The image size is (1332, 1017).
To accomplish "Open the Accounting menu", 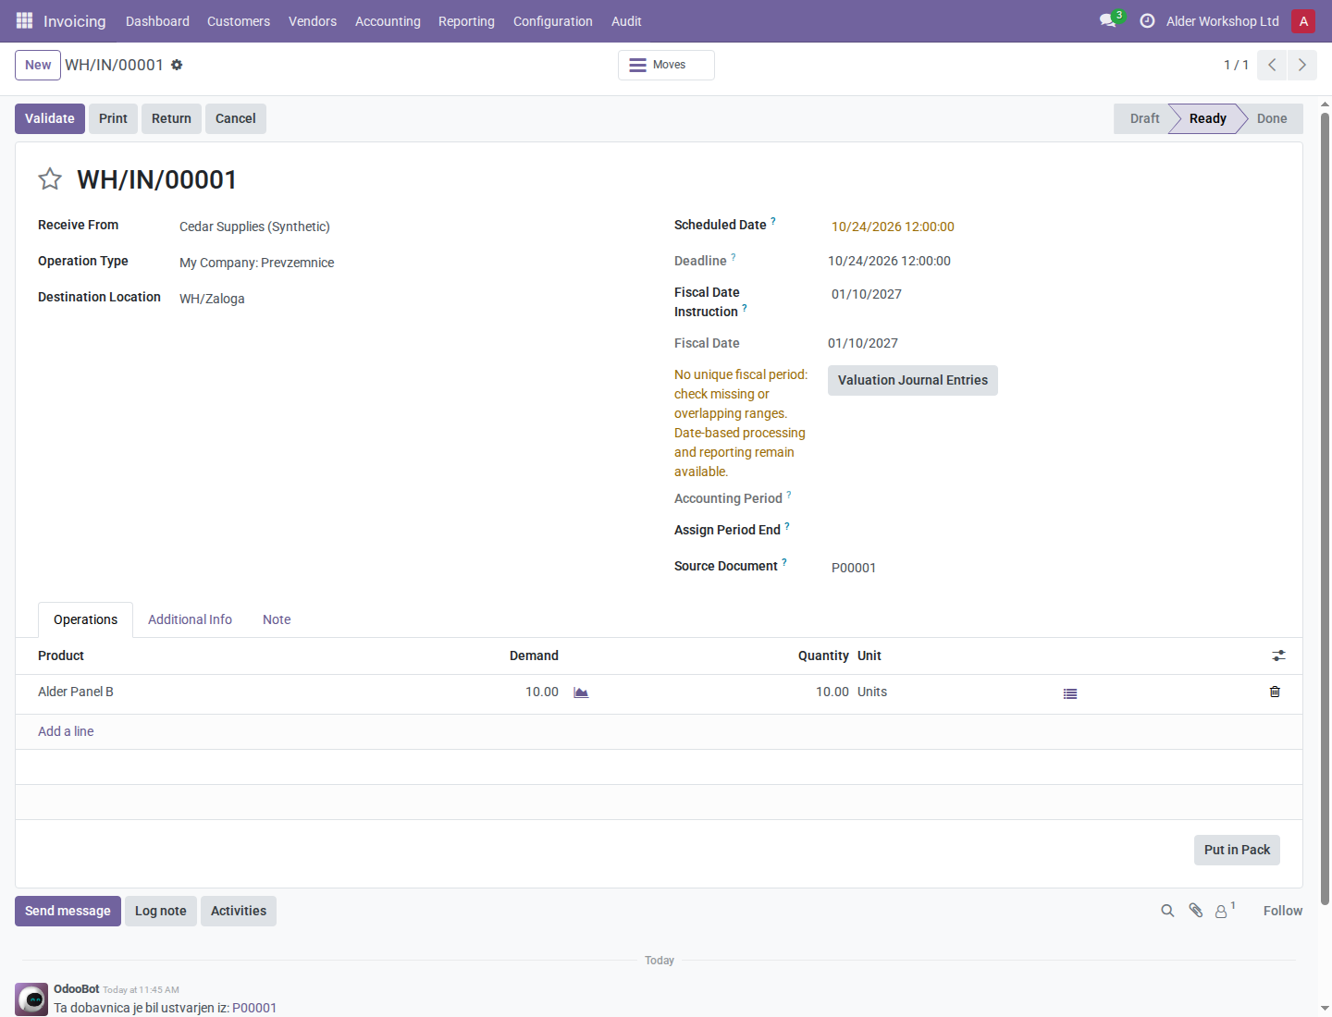I will pos(388,21).
